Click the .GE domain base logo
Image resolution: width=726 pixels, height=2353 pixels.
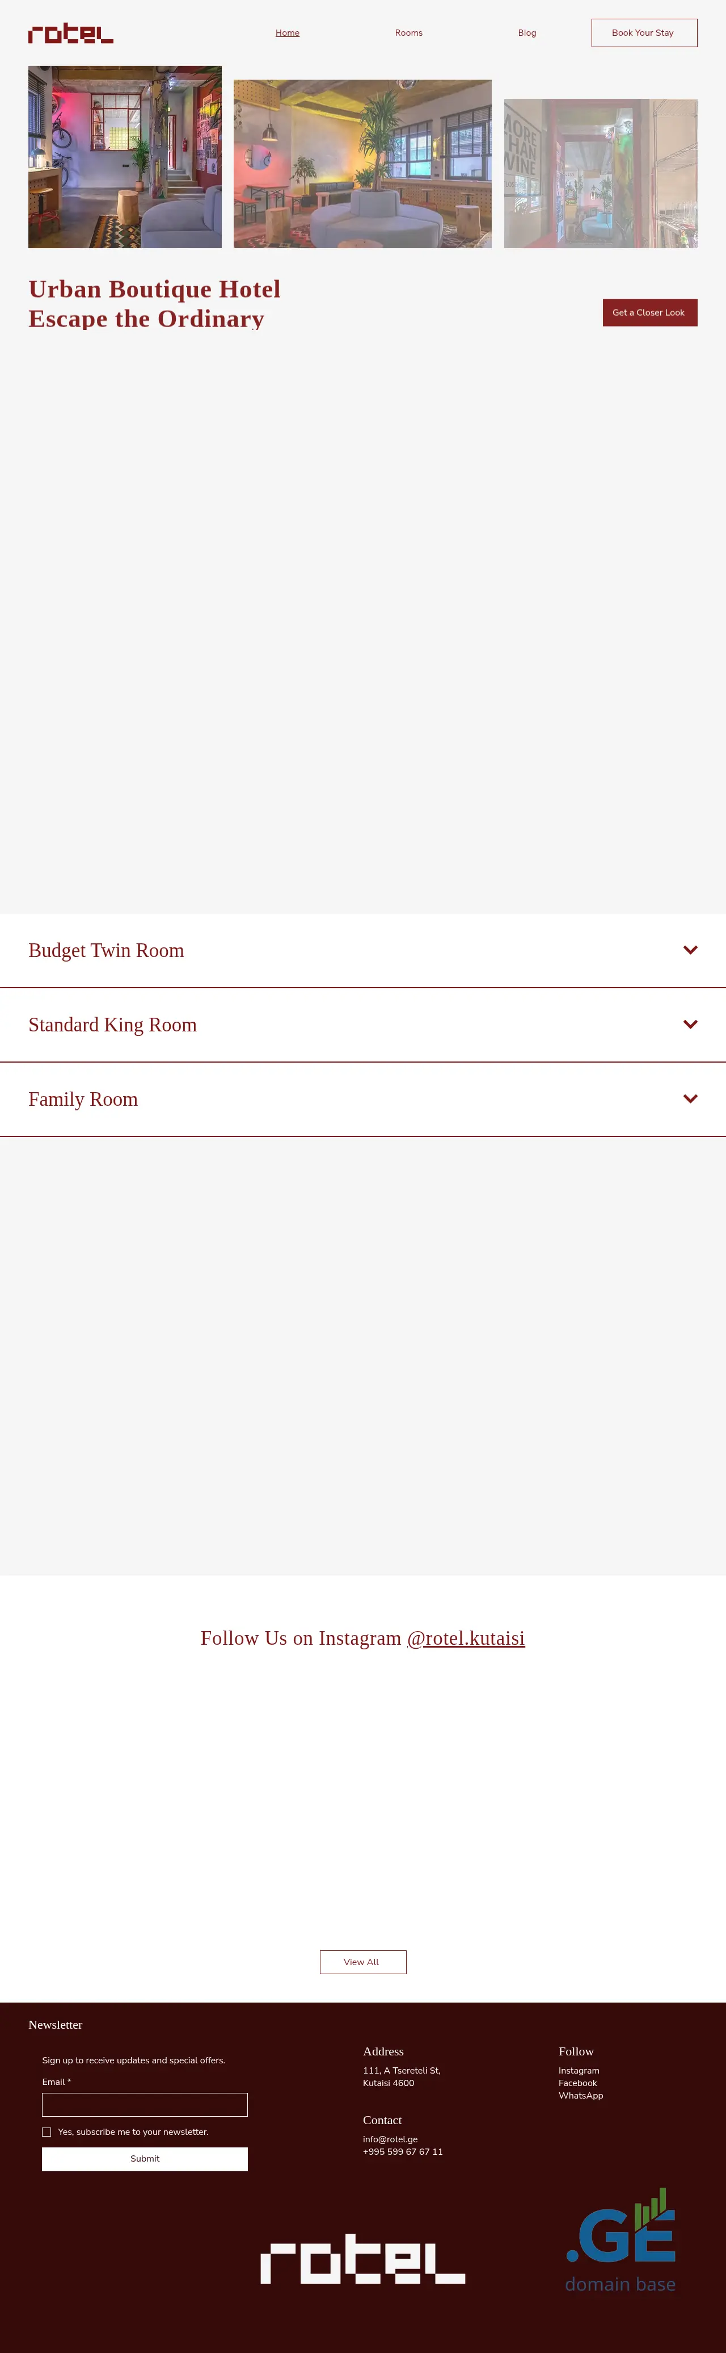(x=620, y=2240)
